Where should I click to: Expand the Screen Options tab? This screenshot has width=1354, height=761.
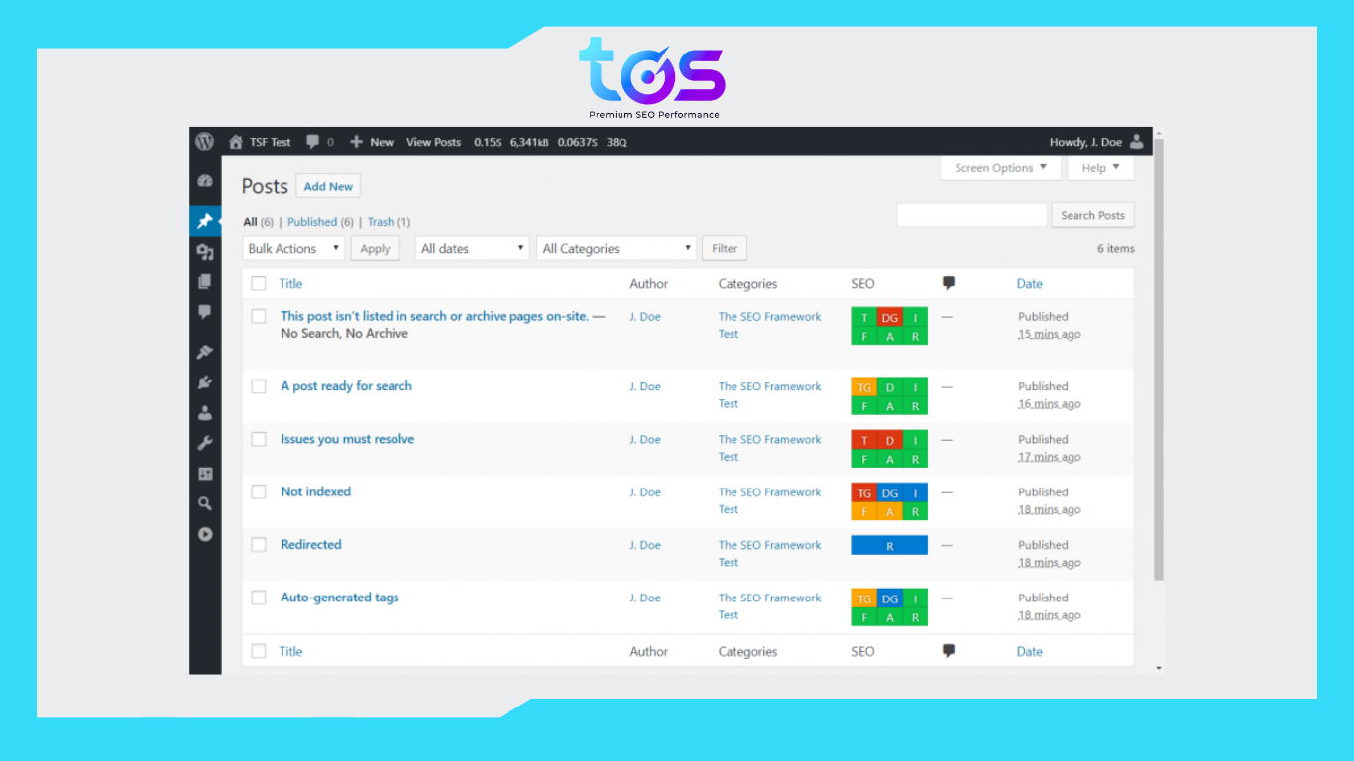[x=1000, y=168]
